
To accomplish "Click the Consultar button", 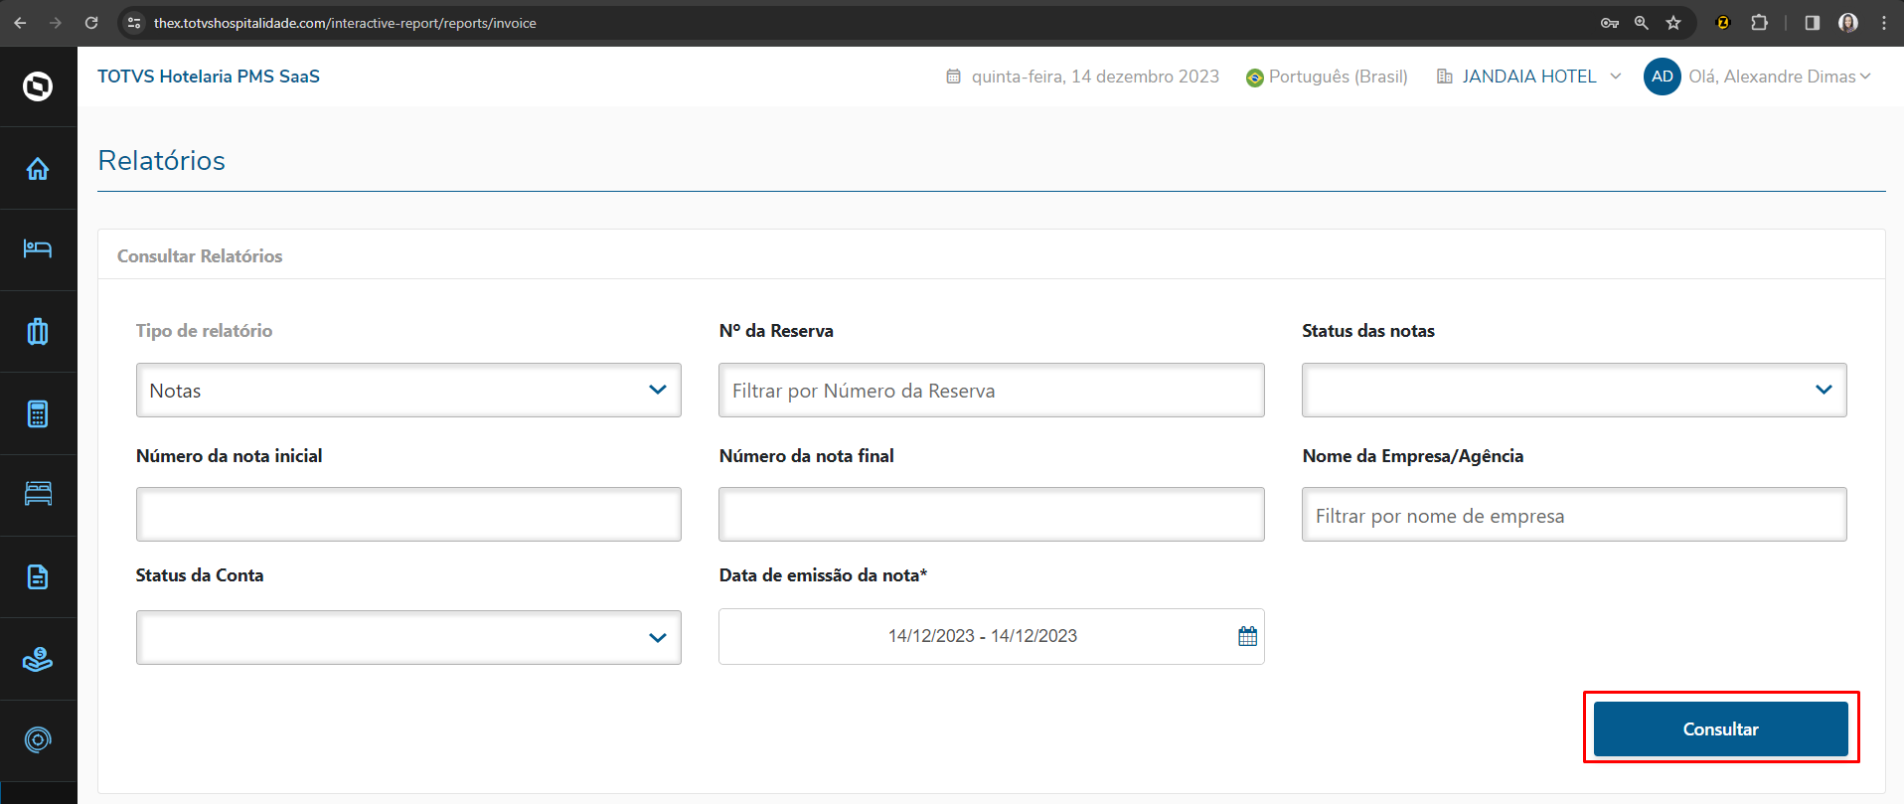I will 1720,728.
